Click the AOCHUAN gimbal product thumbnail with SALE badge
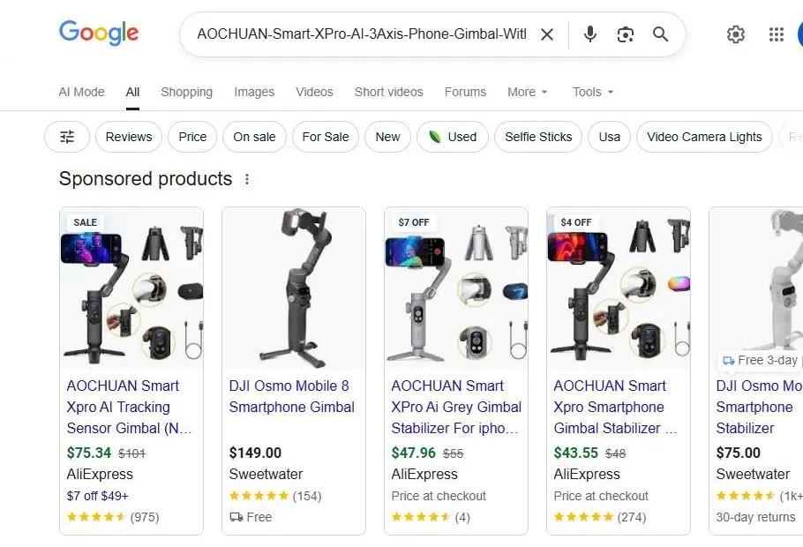 coord(131,287)
